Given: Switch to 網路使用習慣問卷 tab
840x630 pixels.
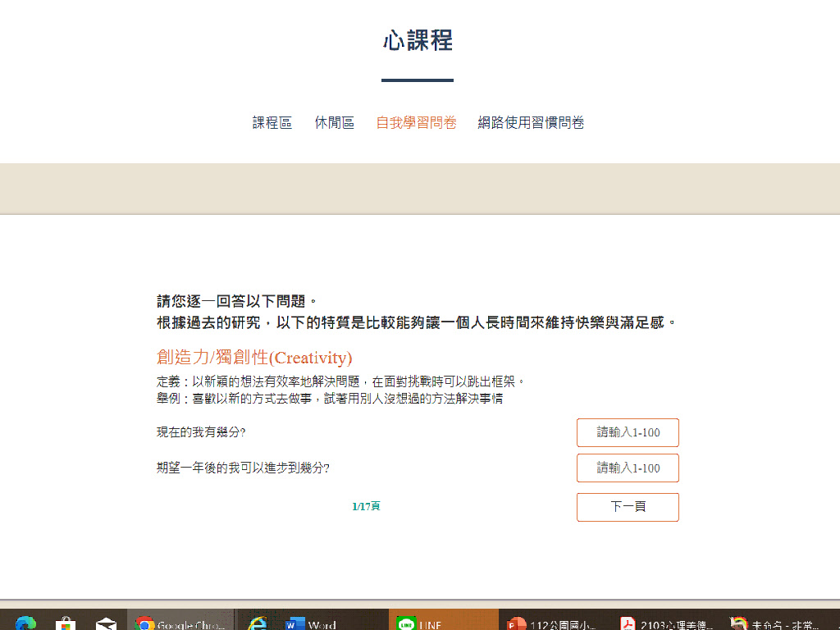Looking at the screenshot, I should coord(531,123).
